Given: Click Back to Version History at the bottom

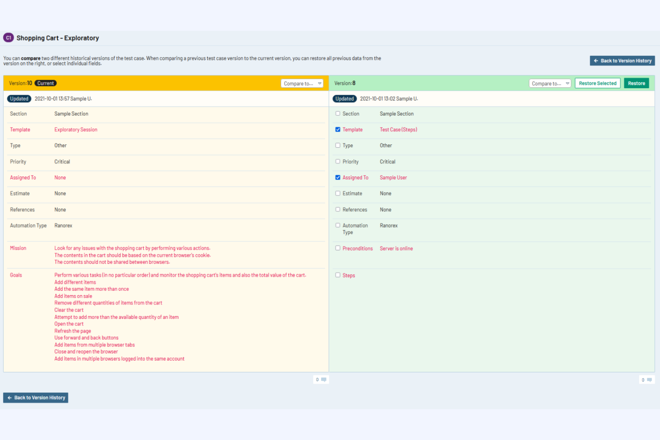Looking at the screenshot, I should [x=35, y=397].
